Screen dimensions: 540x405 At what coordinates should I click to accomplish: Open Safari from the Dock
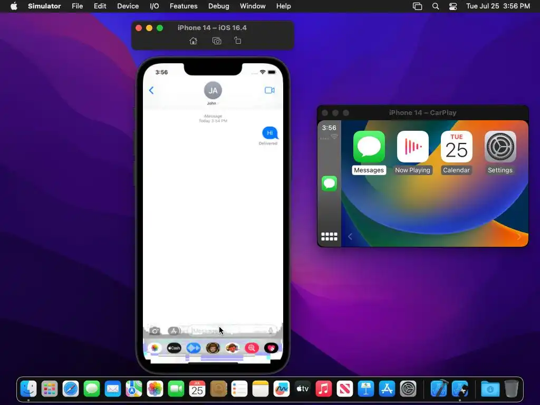click(x=71, y=389)
